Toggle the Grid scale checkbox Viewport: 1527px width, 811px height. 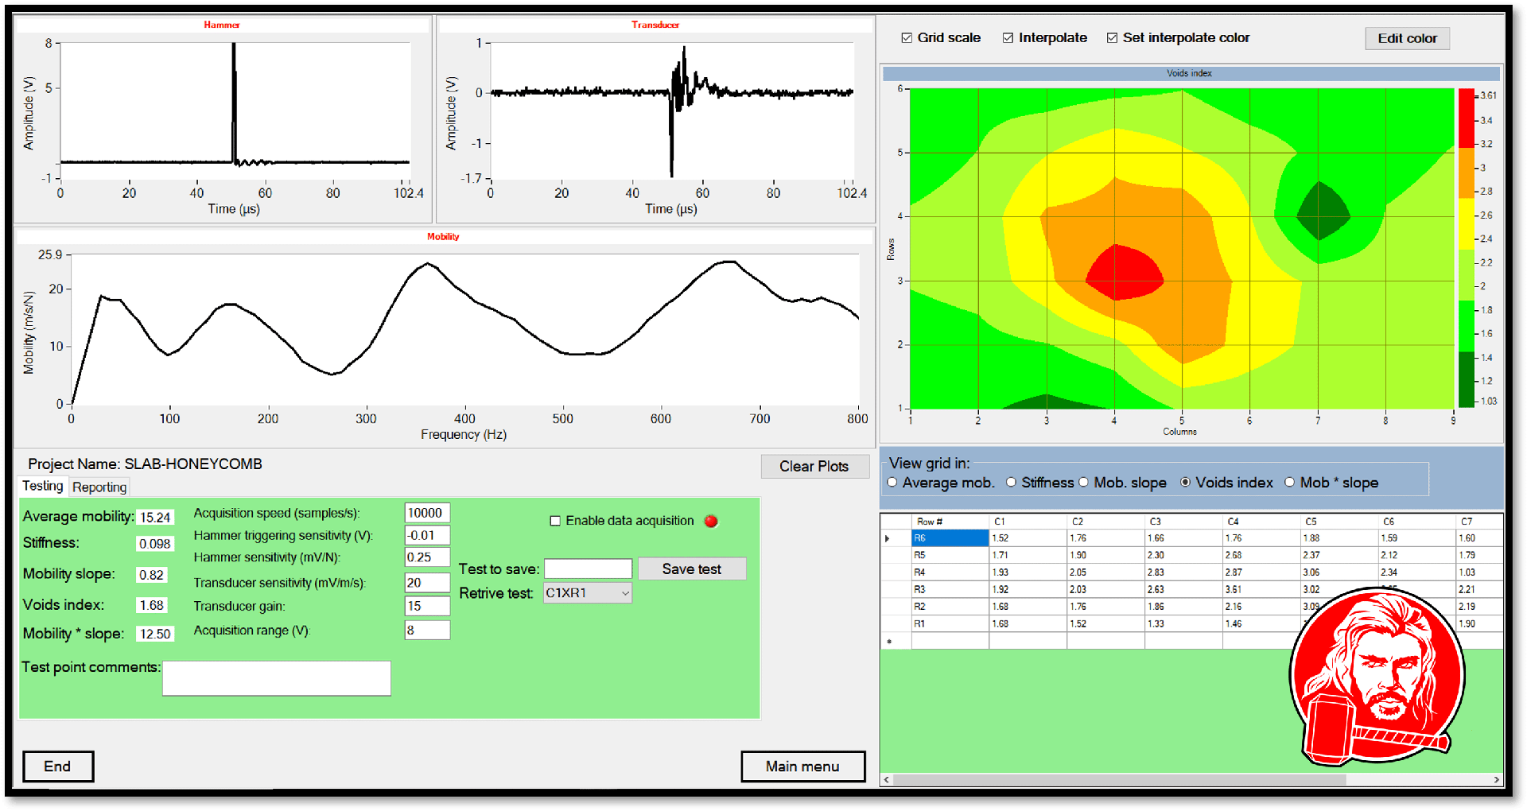pyautogui.click(x=907, y=38)
